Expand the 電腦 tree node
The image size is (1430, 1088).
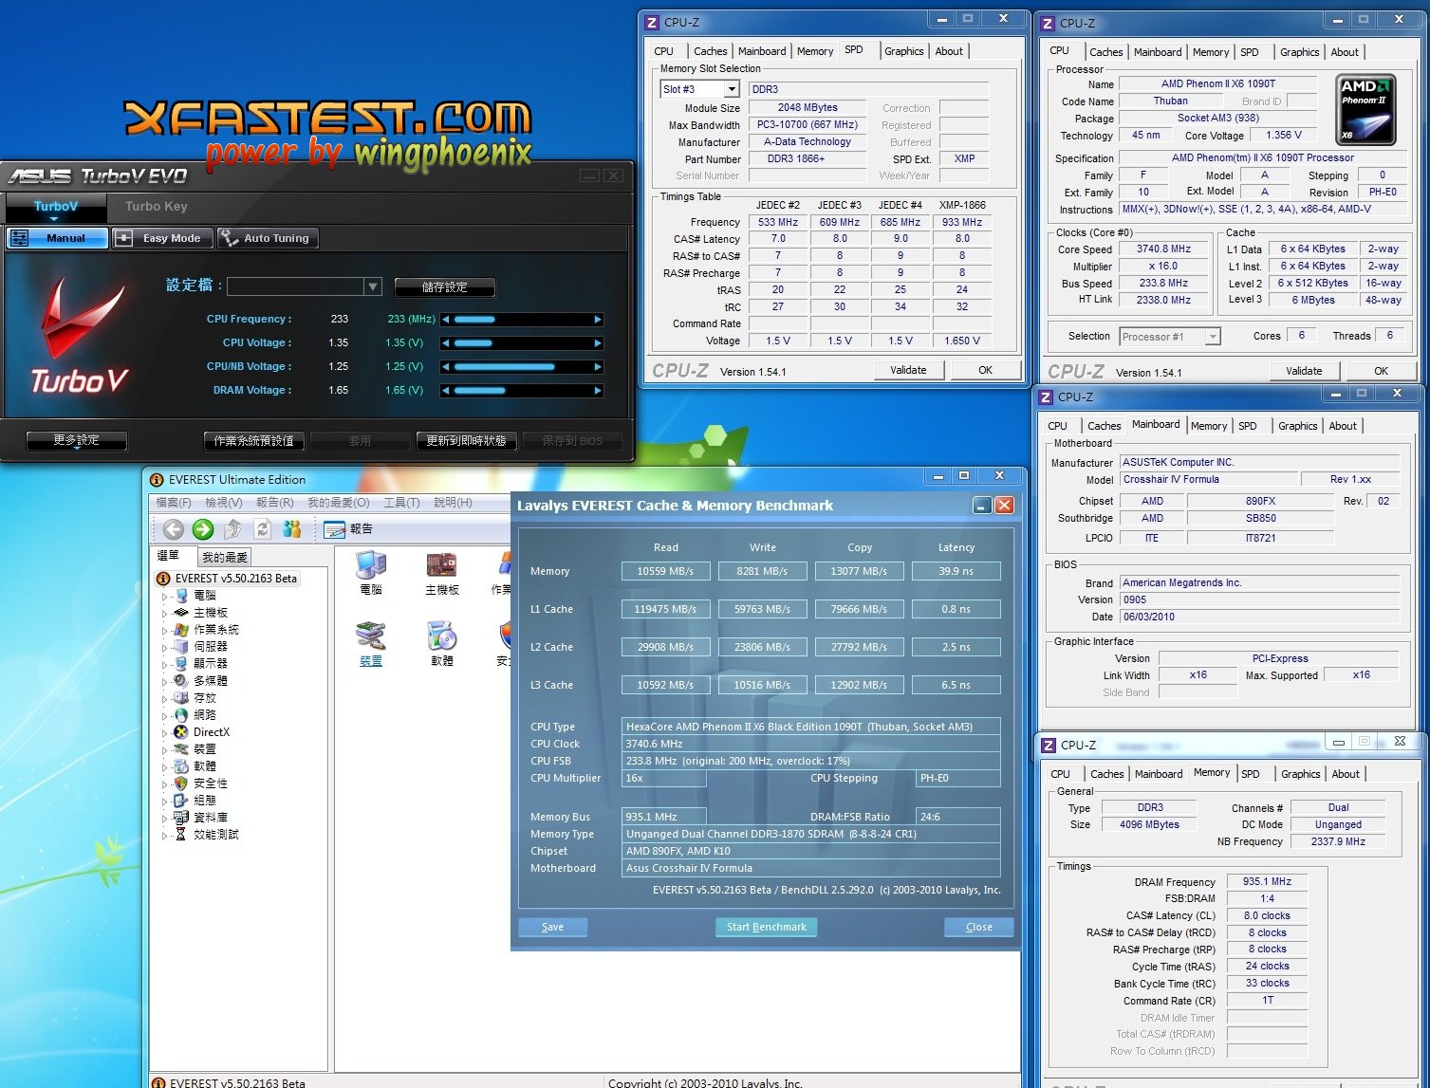coord(164,597)
